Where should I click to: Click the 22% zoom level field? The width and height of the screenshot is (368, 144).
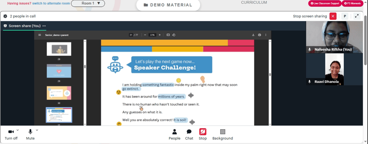tap(152, 35)
